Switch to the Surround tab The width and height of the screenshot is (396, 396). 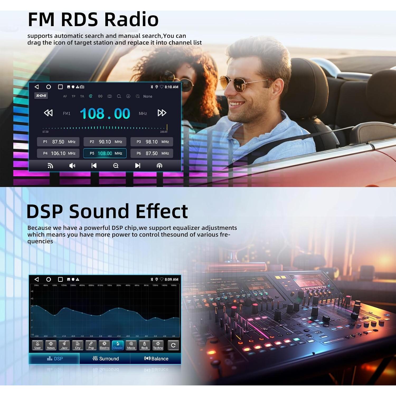[x=105, y=359]
